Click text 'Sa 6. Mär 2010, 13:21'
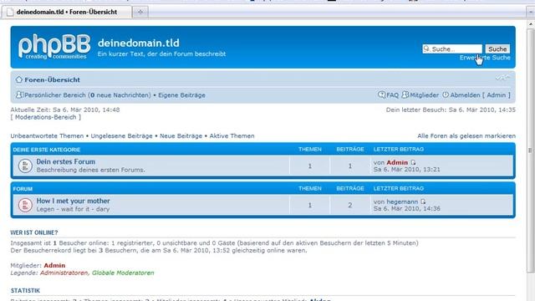The height and width of the screenshot is (301, 535). [407, 169]
